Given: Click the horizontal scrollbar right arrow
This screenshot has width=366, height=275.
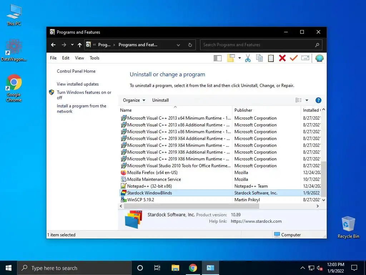Looking at the screenshot, I should (x=317, y=206).
